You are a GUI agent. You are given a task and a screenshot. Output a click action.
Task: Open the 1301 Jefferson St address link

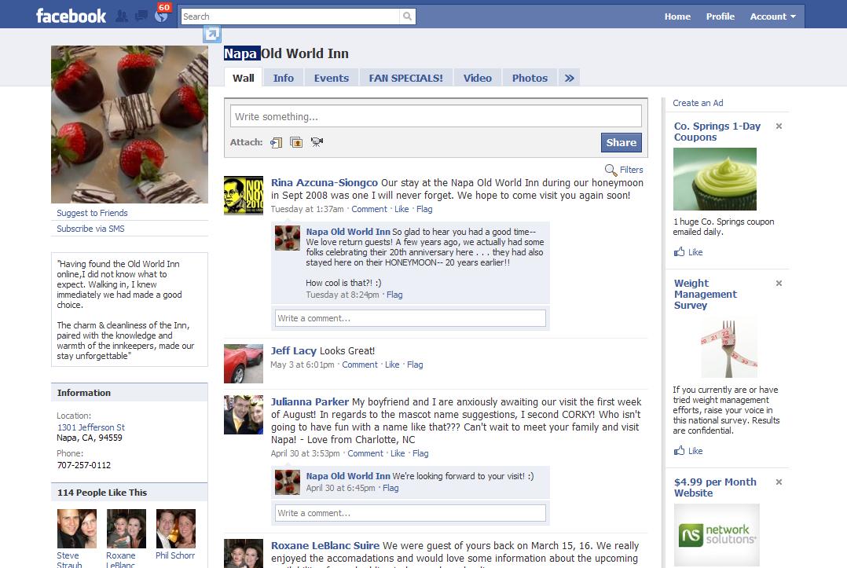tap(91, 427)
